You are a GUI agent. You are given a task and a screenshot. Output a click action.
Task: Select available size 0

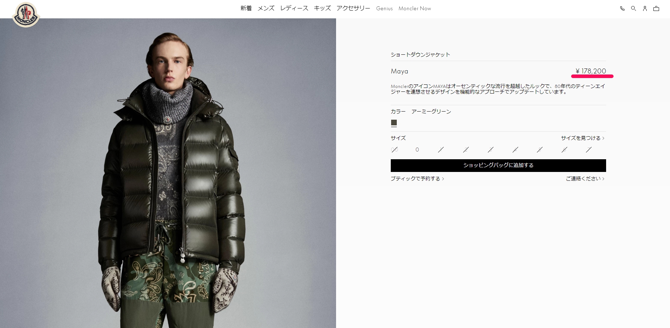(417, 150)
